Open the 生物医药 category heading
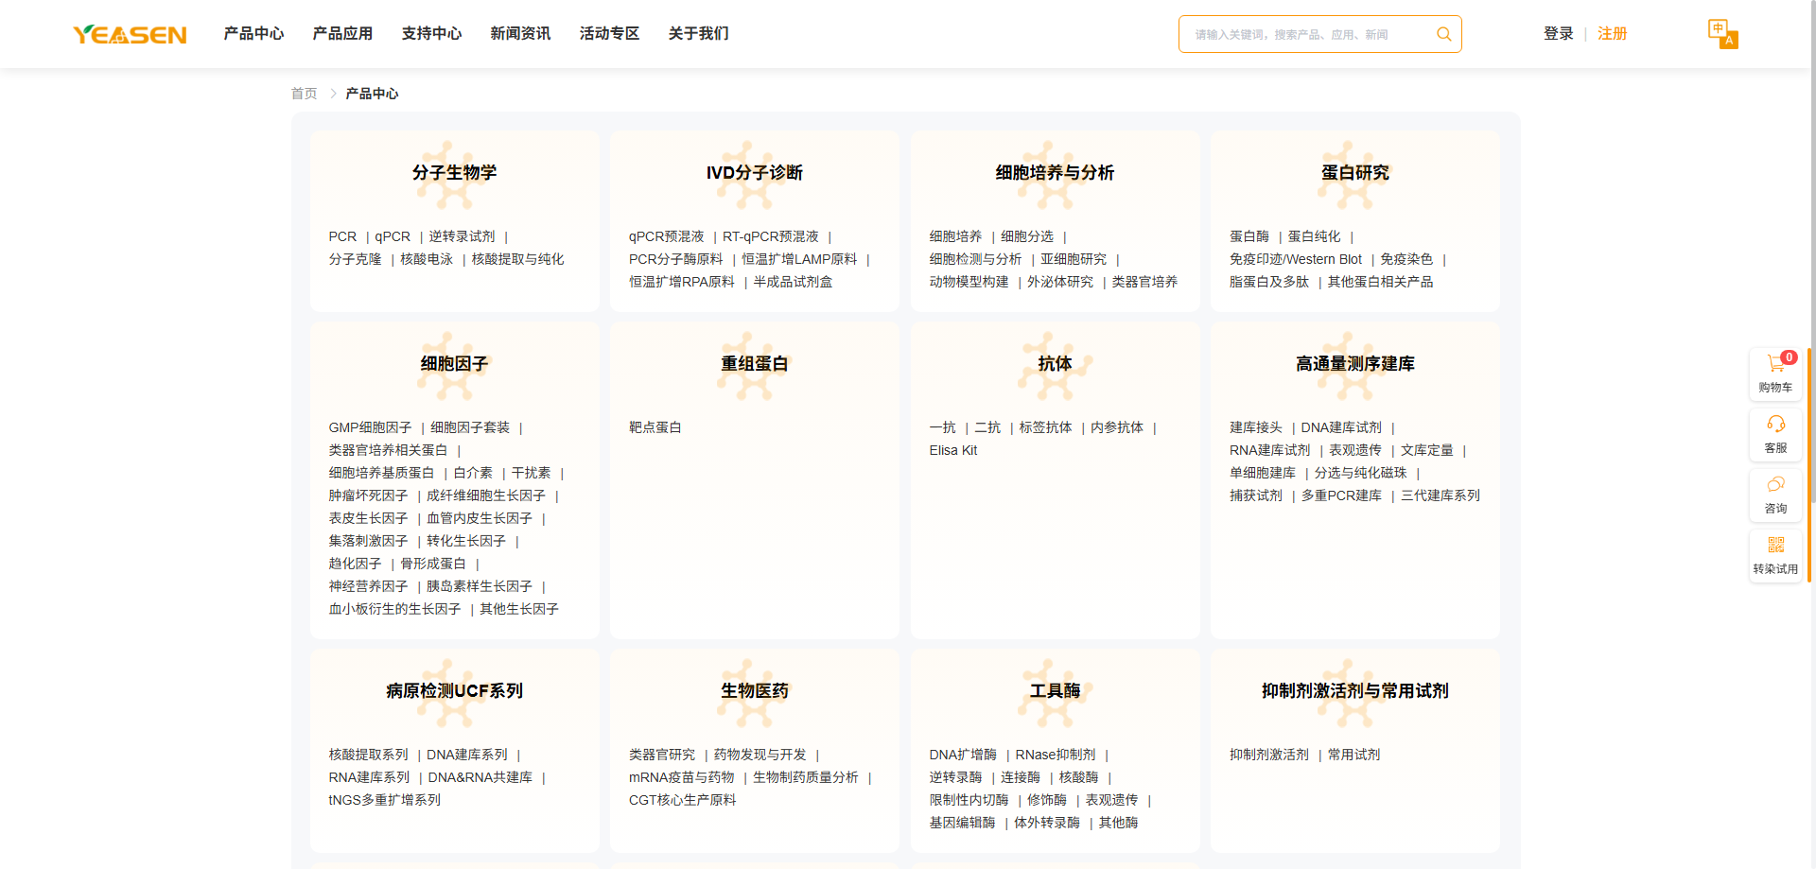This screenshot has width=1816, height=869. coord(754,691)
